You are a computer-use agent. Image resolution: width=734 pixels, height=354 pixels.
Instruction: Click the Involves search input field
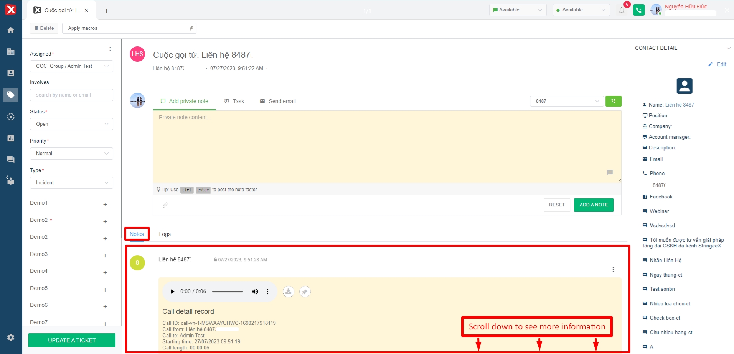click(x=71, y=95)
